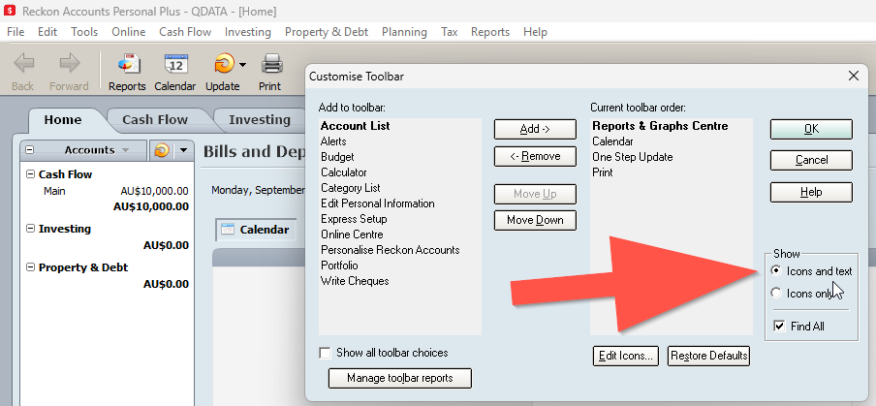Open the Cash Flow menu
876x406 pixels.
[x=185, y=32]
